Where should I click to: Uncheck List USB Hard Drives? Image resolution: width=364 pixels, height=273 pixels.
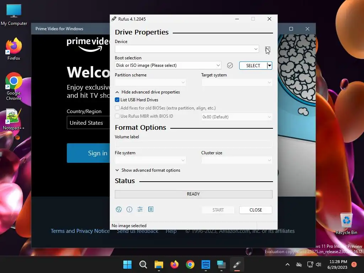coord(117,100)
